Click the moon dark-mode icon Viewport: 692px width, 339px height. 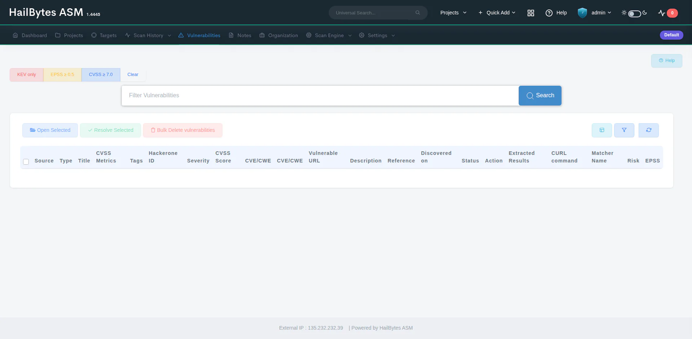pyautogui.click(x=645, y=13)
